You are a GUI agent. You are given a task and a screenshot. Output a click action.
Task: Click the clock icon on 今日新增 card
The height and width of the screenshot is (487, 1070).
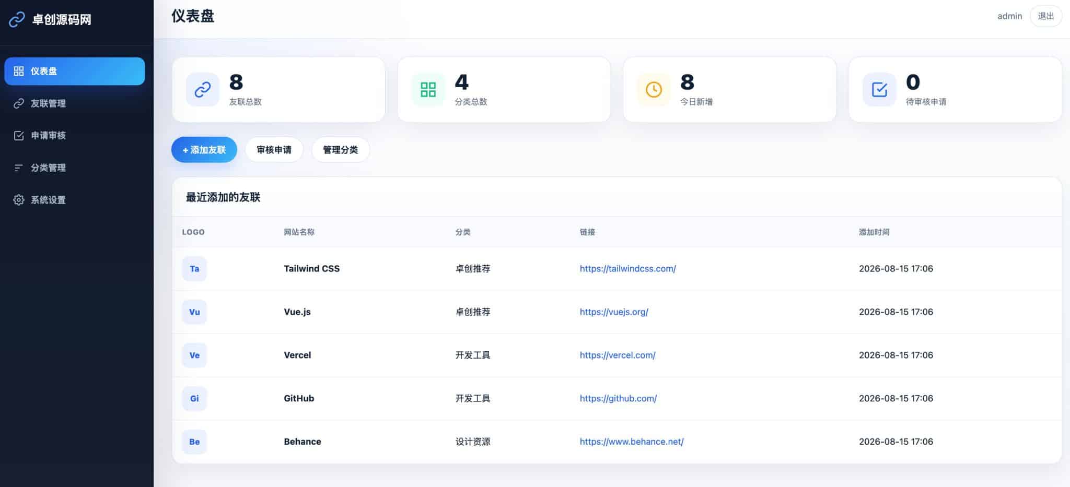(654, 90)
